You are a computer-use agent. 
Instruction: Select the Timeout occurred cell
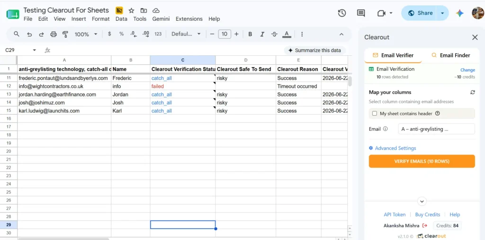click(x=298, y=86)
